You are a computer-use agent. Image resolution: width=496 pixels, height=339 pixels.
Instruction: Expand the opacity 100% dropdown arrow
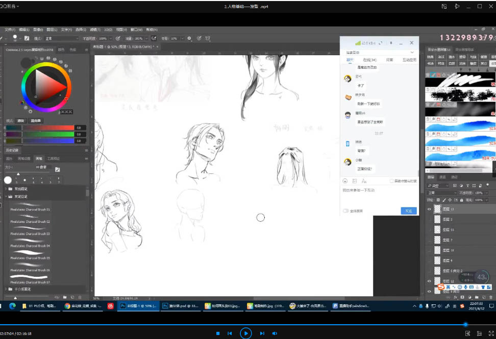[x=110, y=39]
